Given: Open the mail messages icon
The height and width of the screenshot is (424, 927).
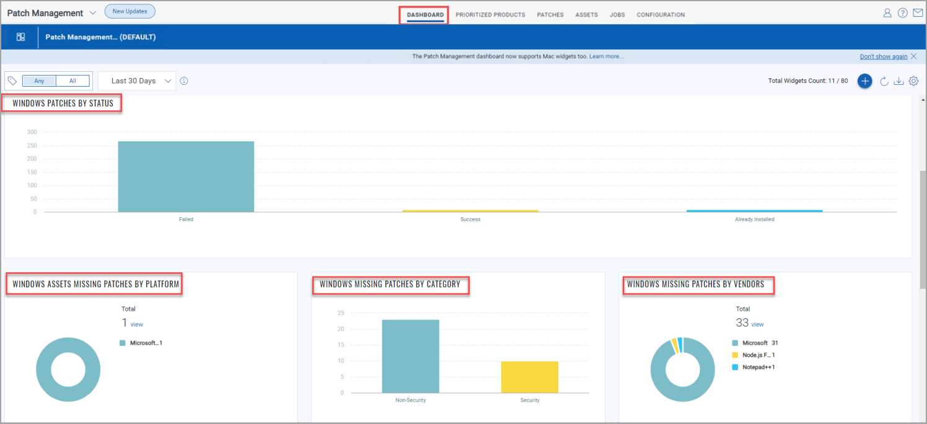Looking at the screenshot, I should (918, 13).
